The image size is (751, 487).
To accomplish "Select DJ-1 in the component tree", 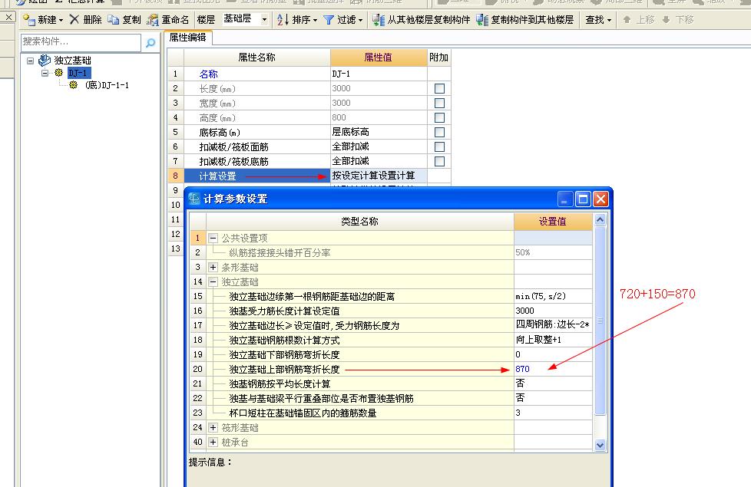I will point(78,73).
